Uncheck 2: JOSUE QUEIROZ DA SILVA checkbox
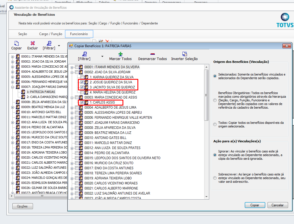This screenshot has height=224, width=294. [82, 82]
